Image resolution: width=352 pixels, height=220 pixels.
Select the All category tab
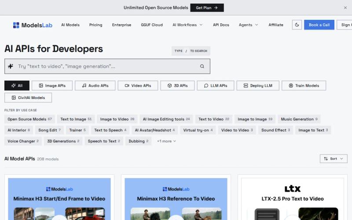pos(17,85)
